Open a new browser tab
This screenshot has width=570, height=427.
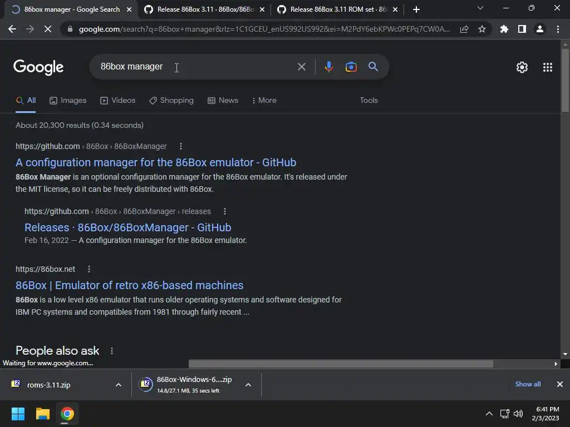pos(416,9)
